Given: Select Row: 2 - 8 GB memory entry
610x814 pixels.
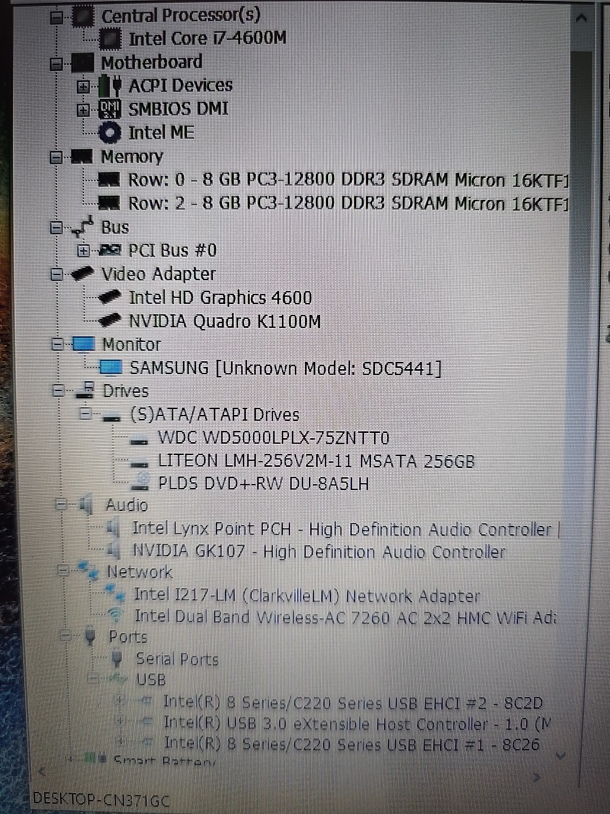Looking at the screenshot, I should pyautogui.click(x=348, y=203).
